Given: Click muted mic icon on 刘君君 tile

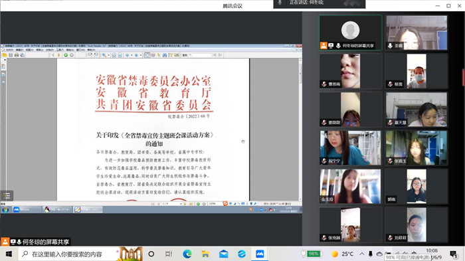Looking at the screenshot, I should (x=390, y=238).
